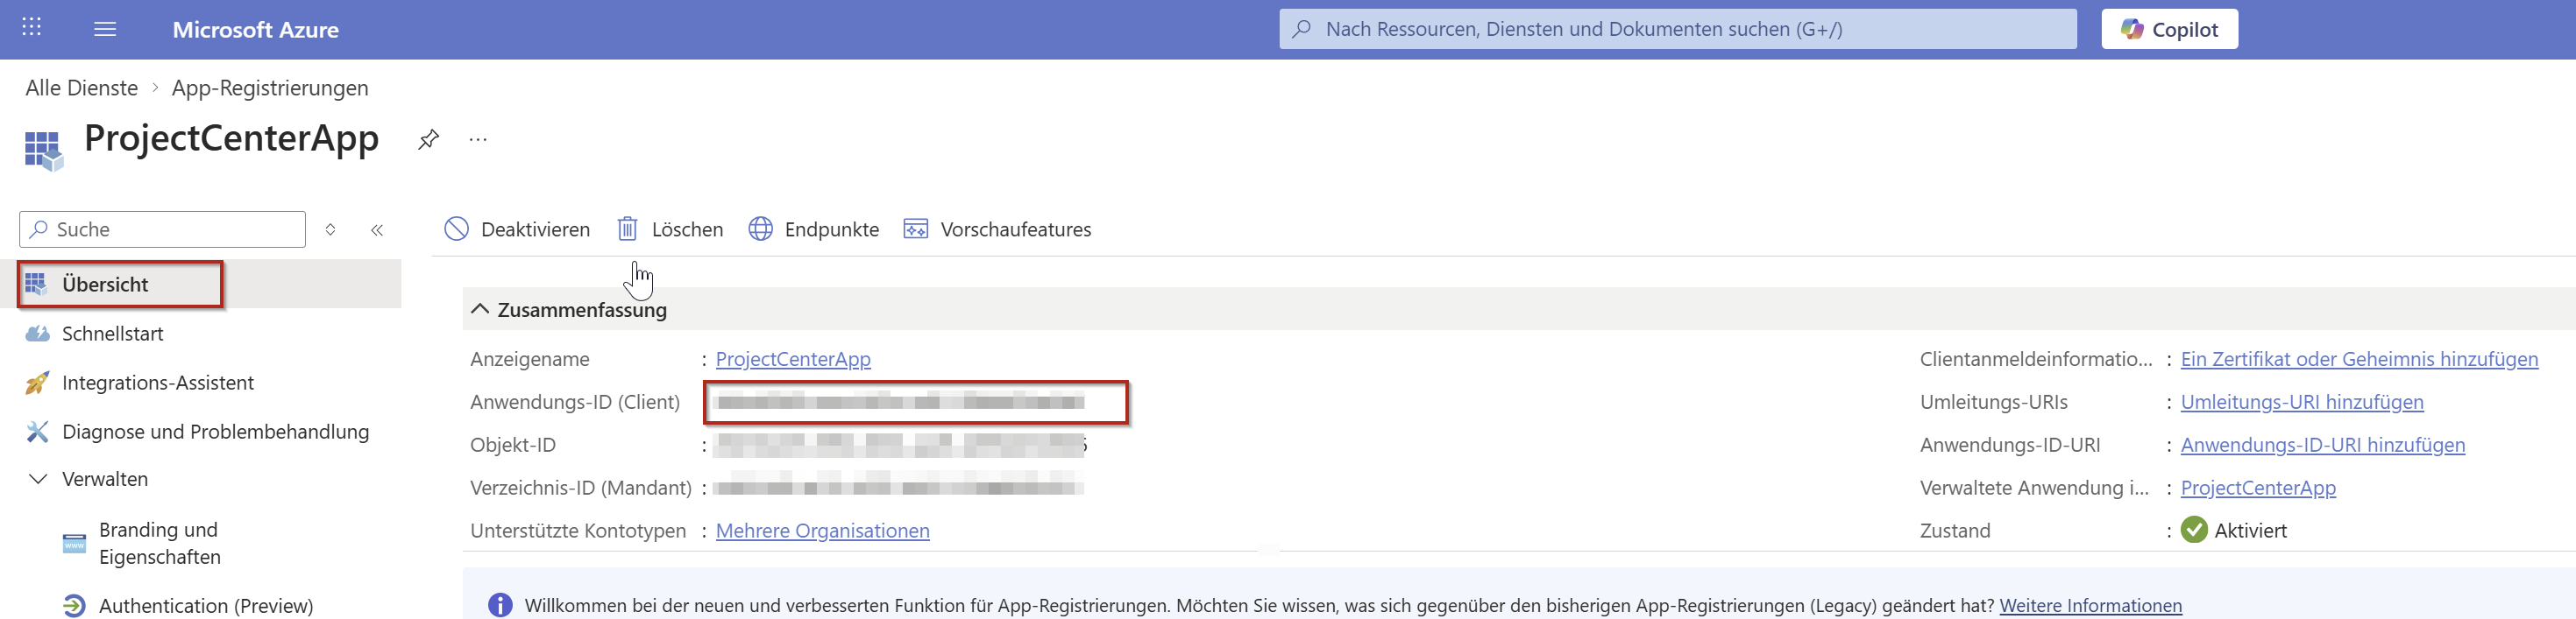Click the Branding und Eigenschaften icon
Image resolution: width=2576 pixels, height=619 pixels.
click(x=74, y=543)
